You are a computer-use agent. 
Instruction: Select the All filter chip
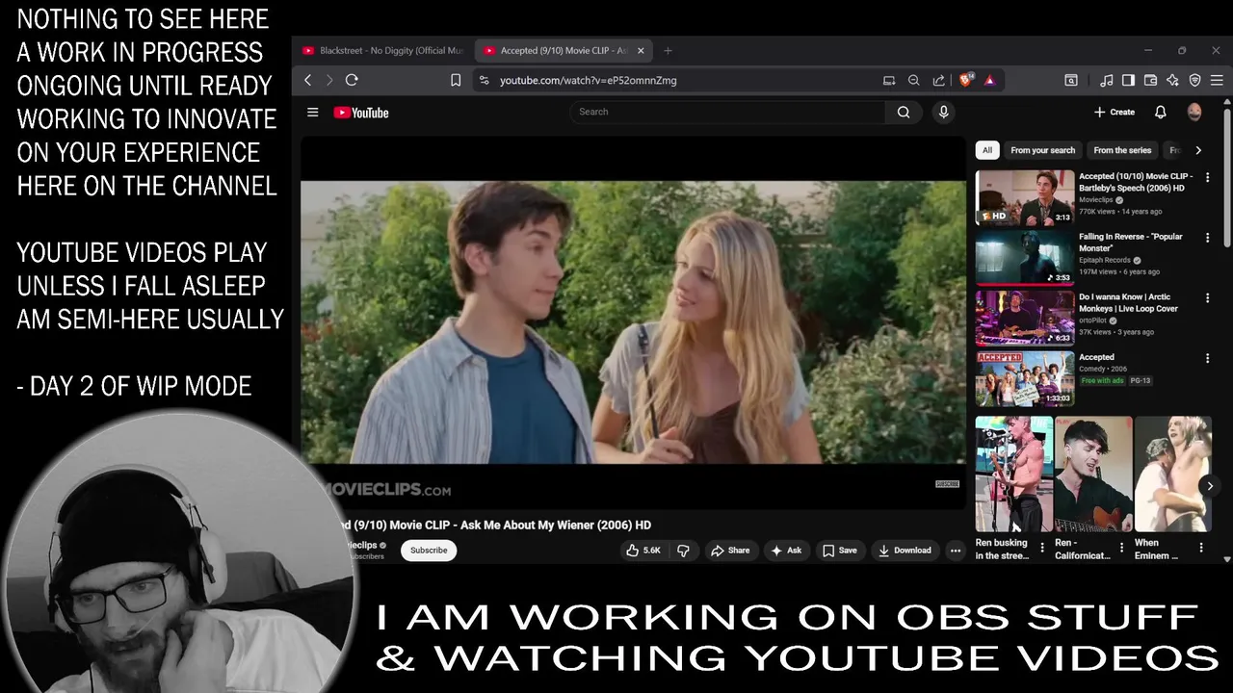[x=986, y=150]
